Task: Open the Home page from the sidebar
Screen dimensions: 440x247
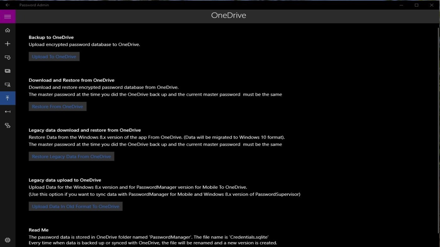Action: click(x=7, y=30)
